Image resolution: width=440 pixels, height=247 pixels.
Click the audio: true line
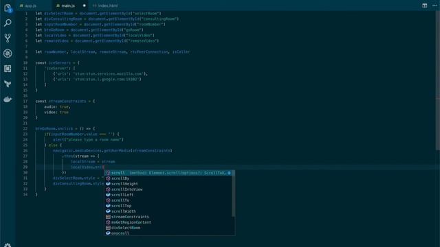tap(57, 107)
